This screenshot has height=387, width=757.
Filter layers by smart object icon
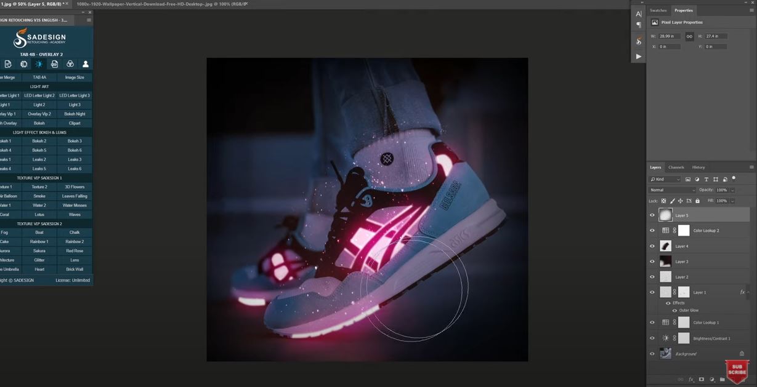click(x=724, y=179)
